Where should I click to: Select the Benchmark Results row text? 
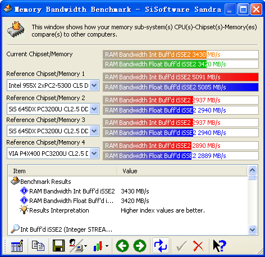tap(45, 182)
